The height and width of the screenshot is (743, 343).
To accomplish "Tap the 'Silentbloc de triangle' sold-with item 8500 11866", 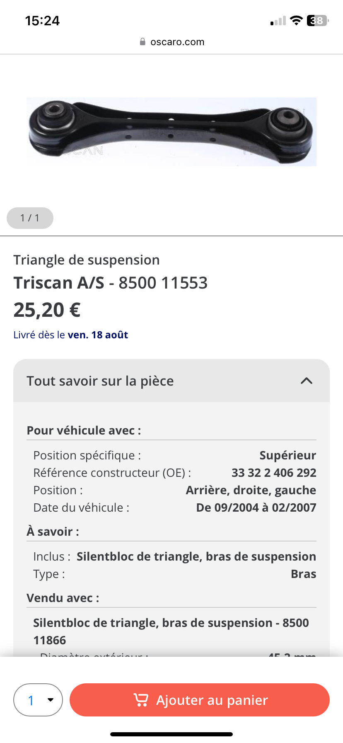I will [x=171, y=631].
